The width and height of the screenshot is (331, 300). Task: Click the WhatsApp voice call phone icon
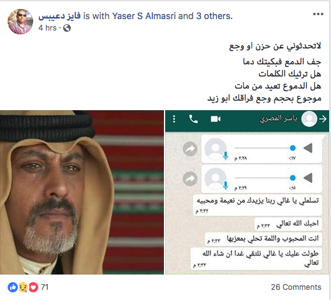tap(193, 119)
